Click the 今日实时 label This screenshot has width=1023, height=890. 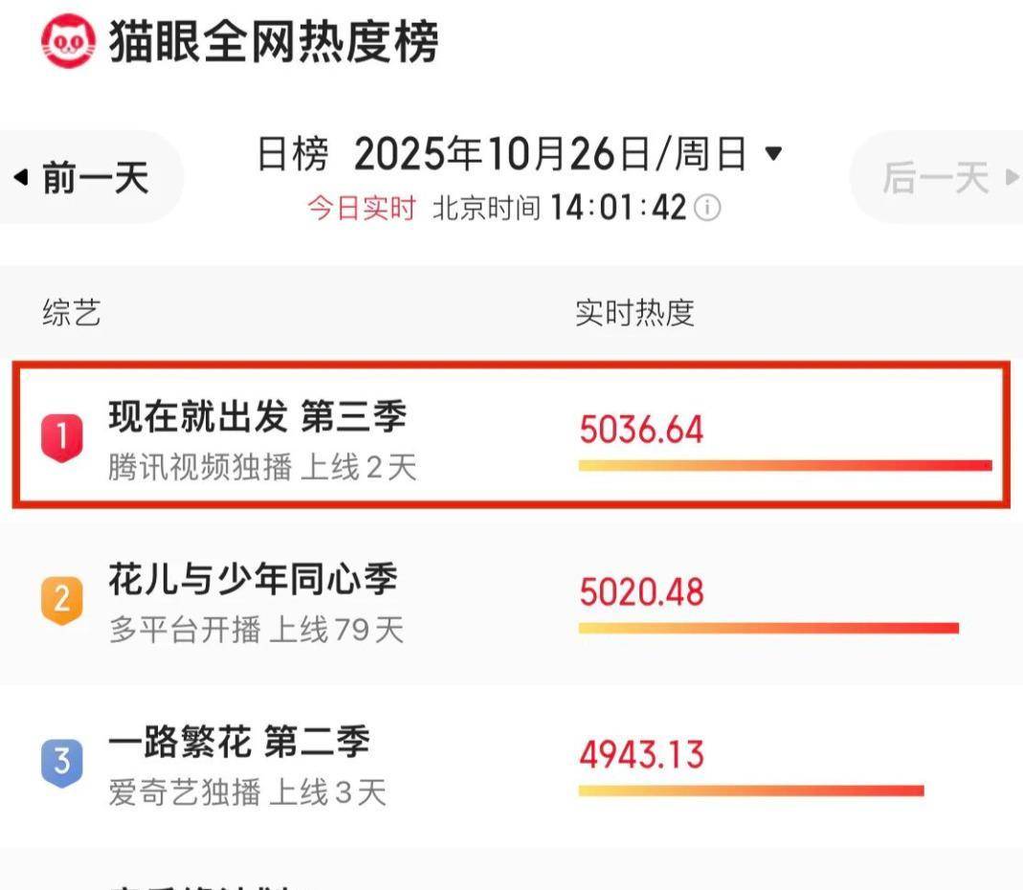pos(361,208)
